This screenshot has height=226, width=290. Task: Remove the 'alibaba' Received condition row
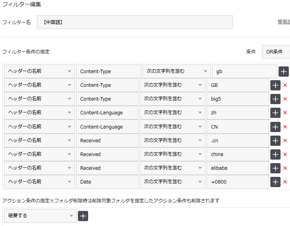tap(285, 168)
